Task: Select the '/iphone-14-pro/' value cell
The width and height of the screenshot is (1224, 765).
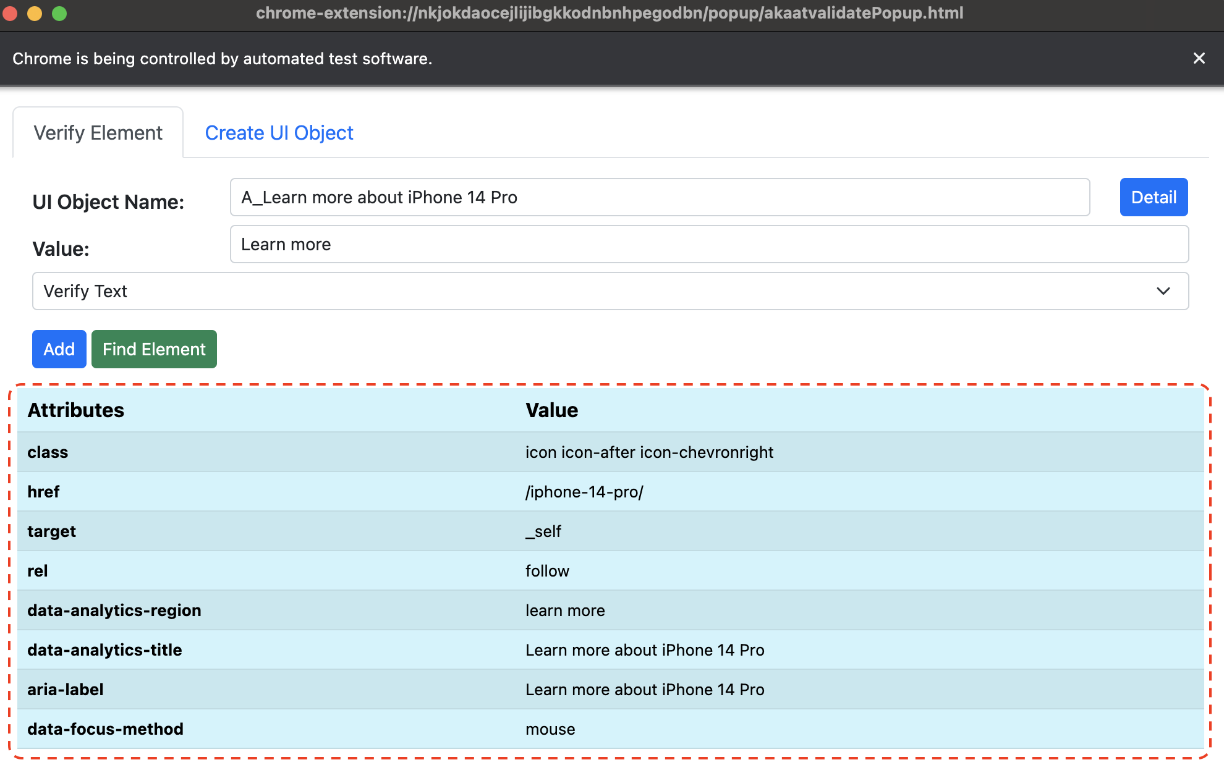Action: tap(859, 492)
